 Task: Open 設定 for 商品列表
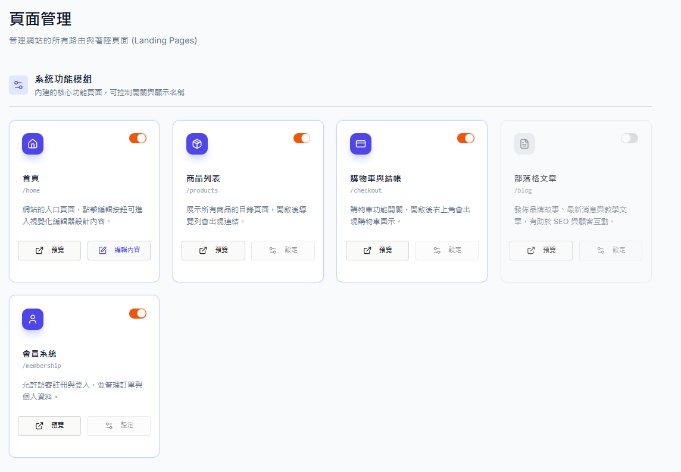(x=283, y=250)
